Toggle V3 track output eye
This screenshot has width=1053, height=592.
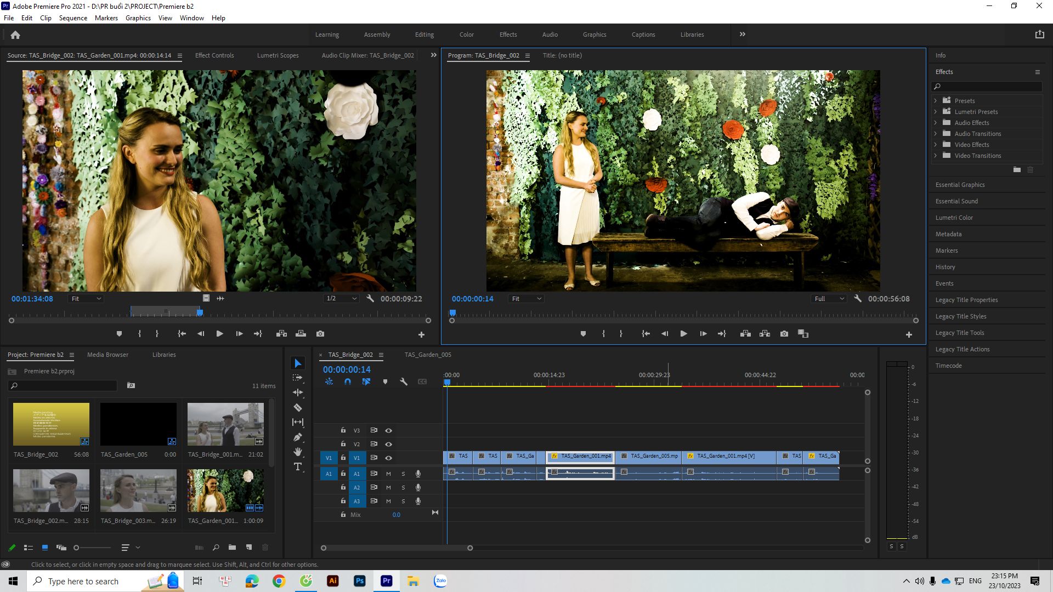point(388,430)
